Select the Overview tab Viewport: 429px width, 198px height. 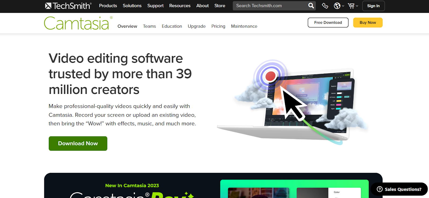(127, 26)
